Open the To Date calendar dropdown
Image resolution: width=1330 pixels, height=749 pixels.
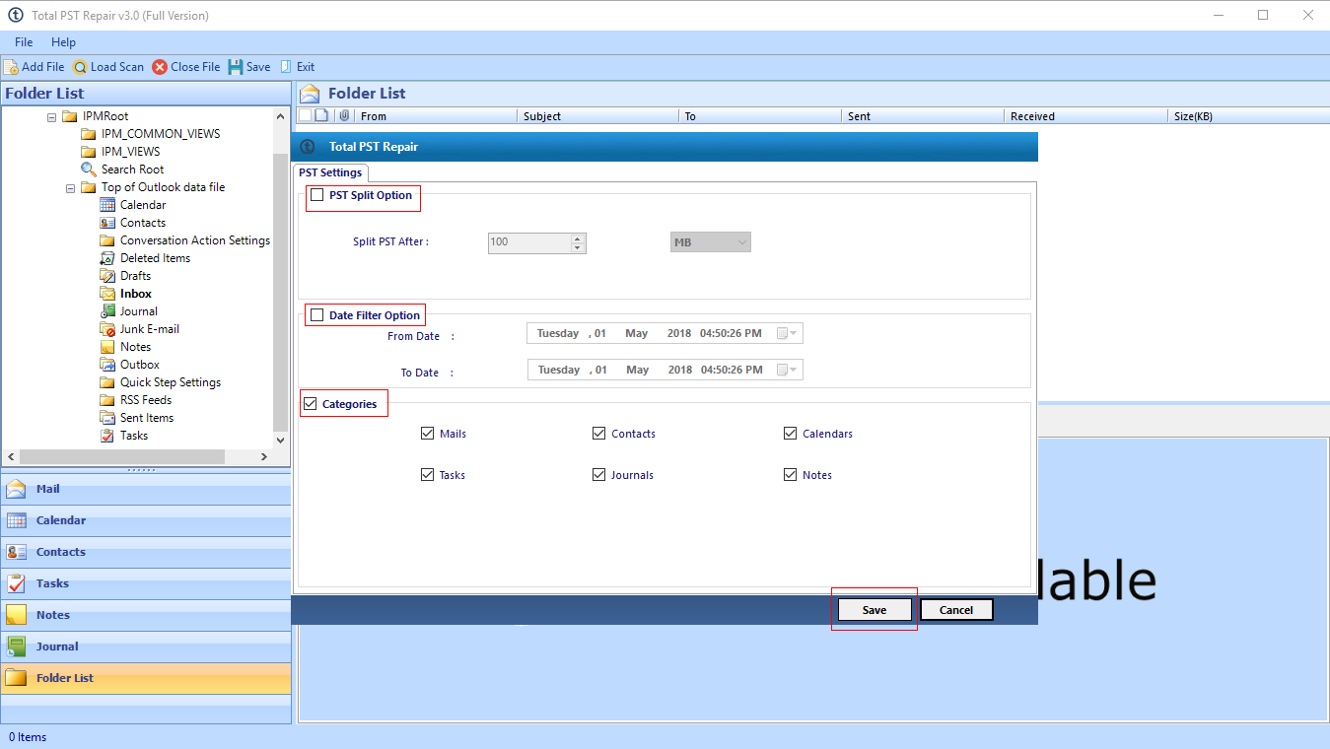point(787,371)
